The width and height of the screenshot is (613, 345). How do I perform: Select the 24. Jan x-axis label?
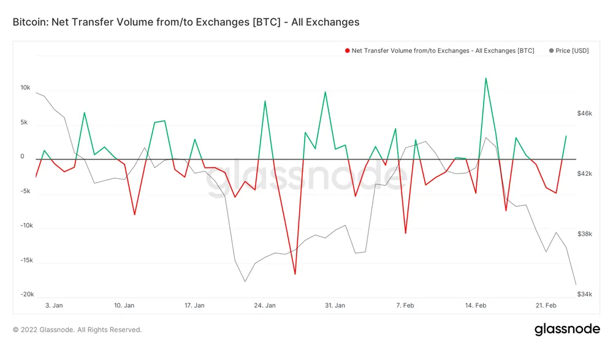tap(265, 305)
